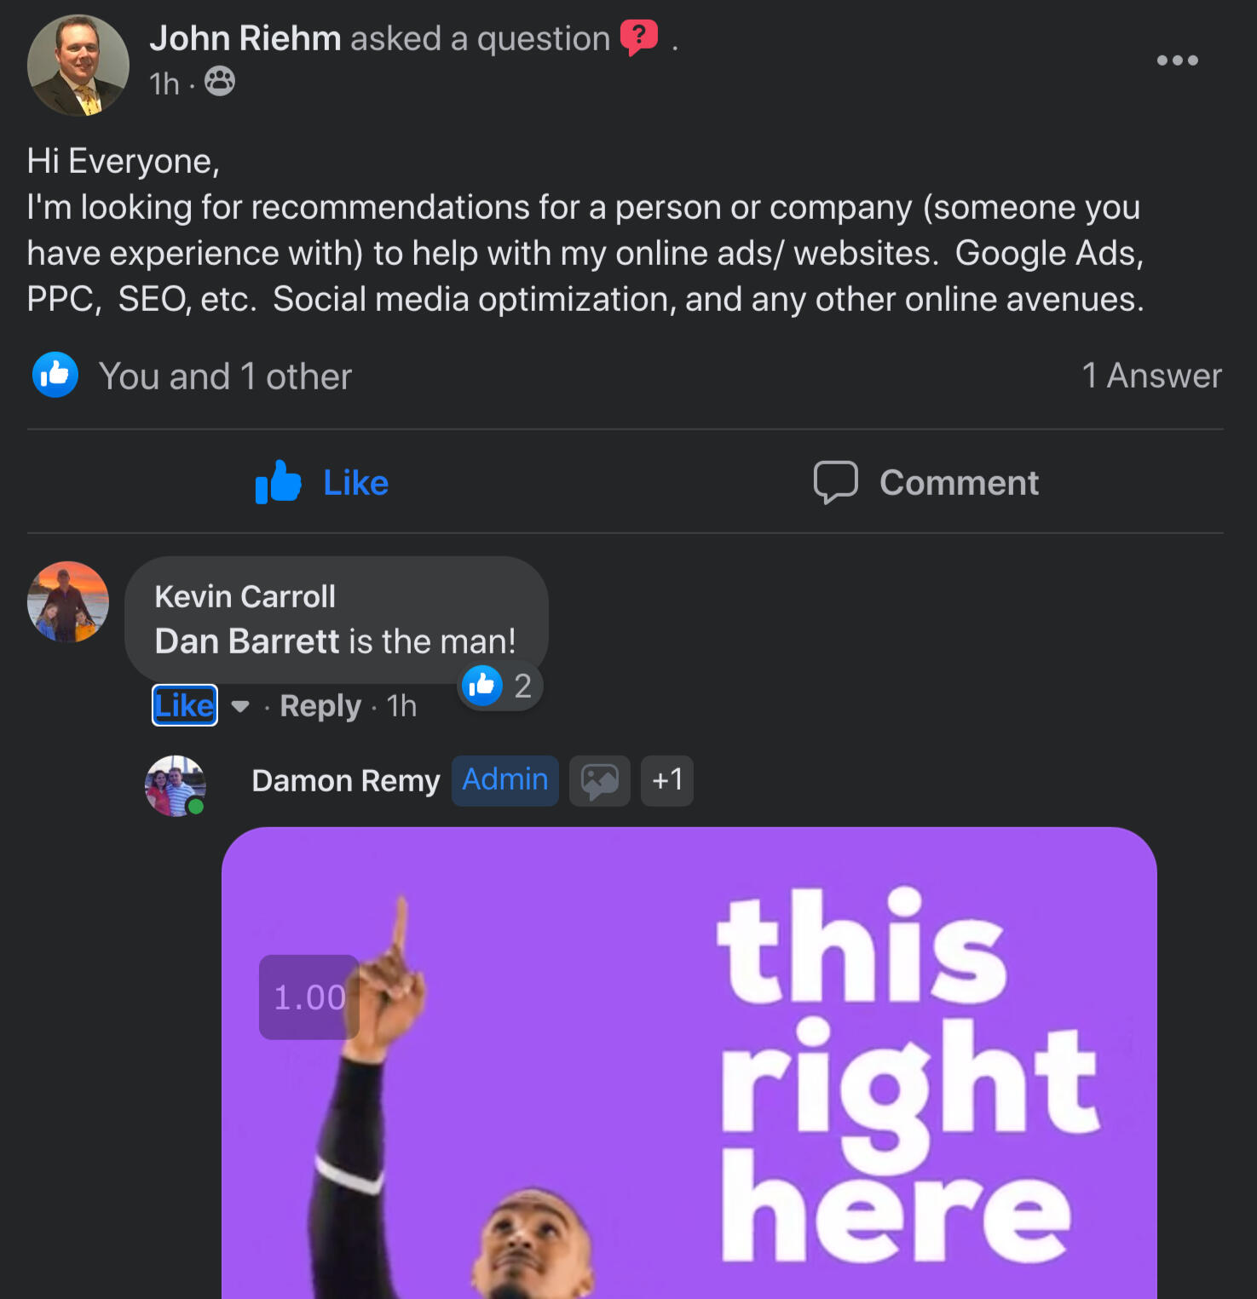Open John Riehm's profile picture
This screenshot has height=1299, width=1257.
(78, 65)
